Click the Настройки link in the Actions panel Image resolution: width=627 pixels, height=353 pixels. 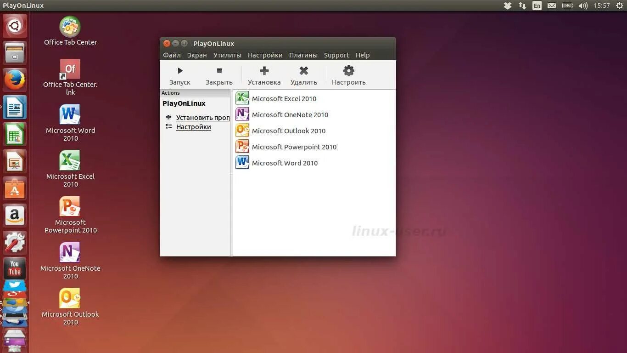[194, 127]
